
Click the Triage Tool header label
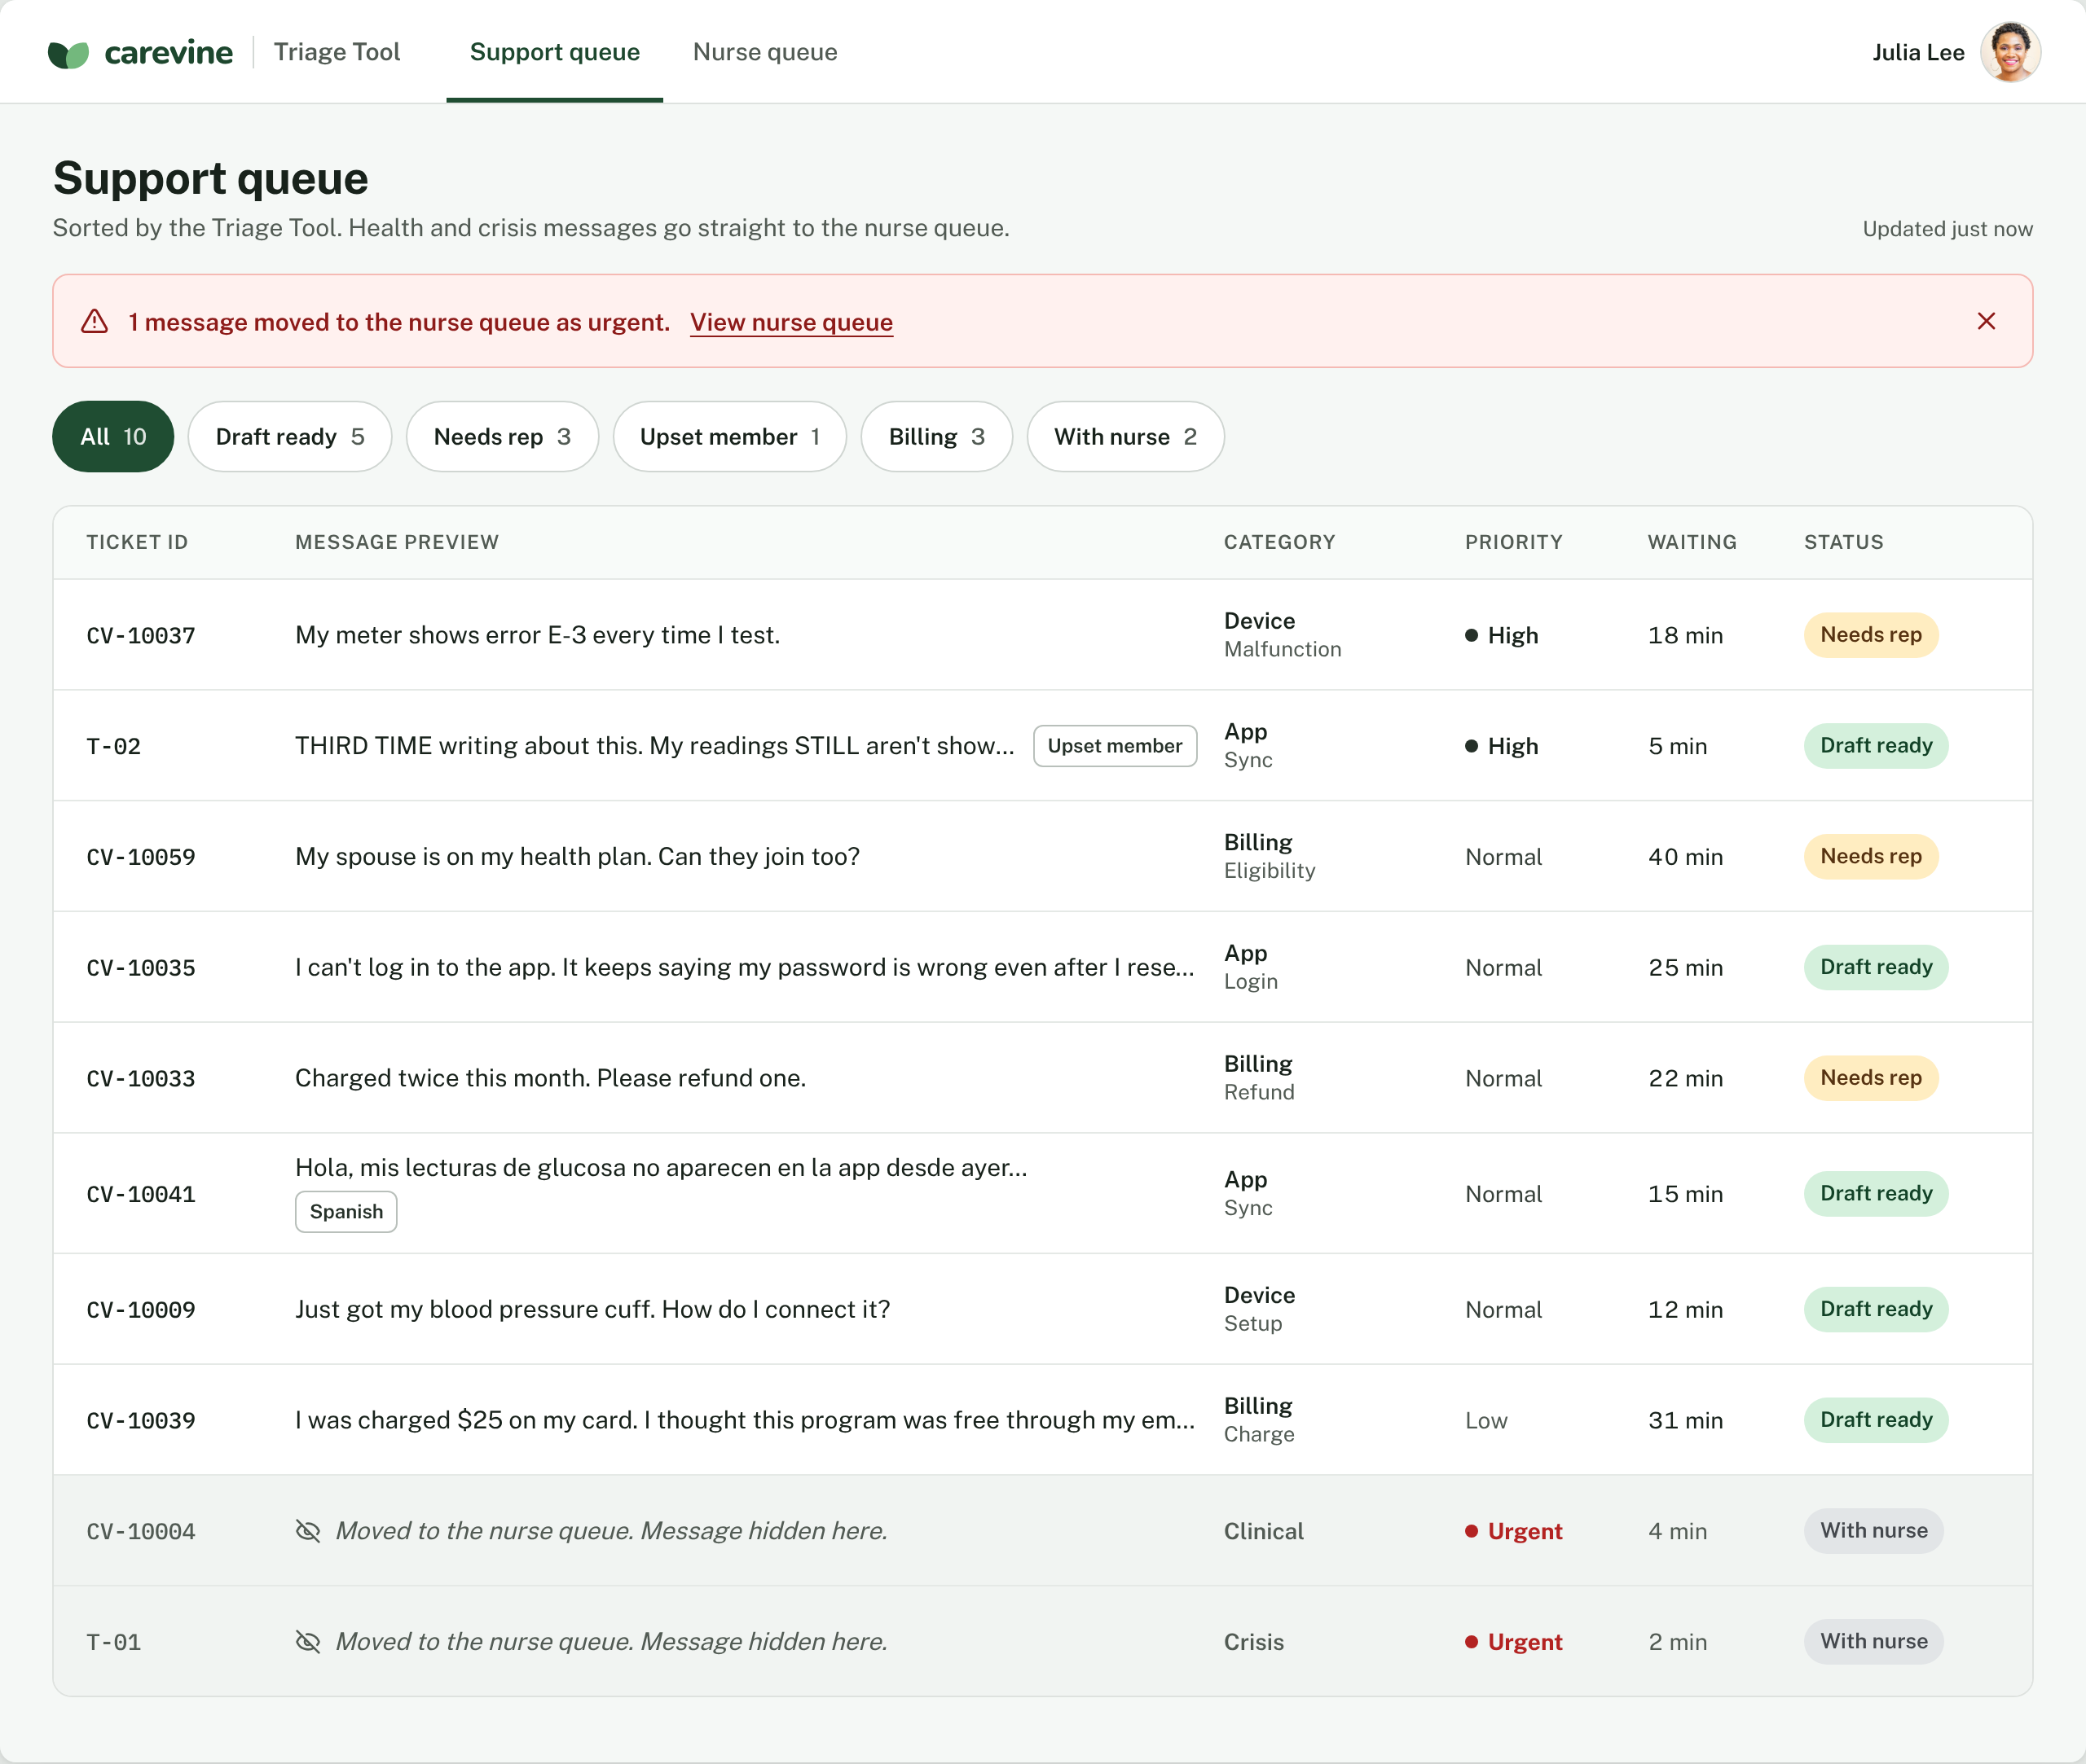tap(337, 52)
